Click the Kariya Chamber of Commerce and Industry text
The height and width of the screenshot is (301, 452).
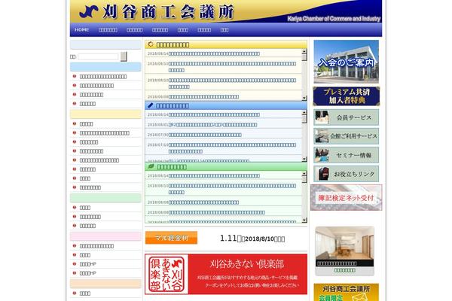334,19
